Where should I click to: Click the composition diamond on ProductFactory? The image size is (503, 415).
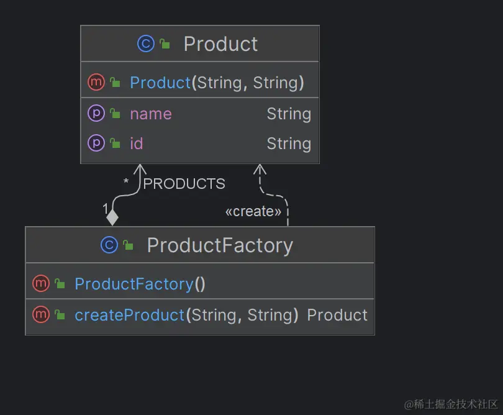tap(112, 217)
